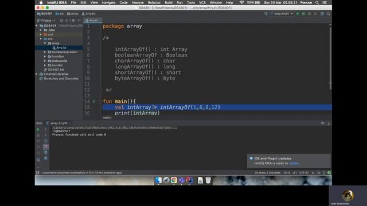The image size is (367, 206).
Task: Open the Navigate menu
Action: pyautogui.click(x=108, y=2)
